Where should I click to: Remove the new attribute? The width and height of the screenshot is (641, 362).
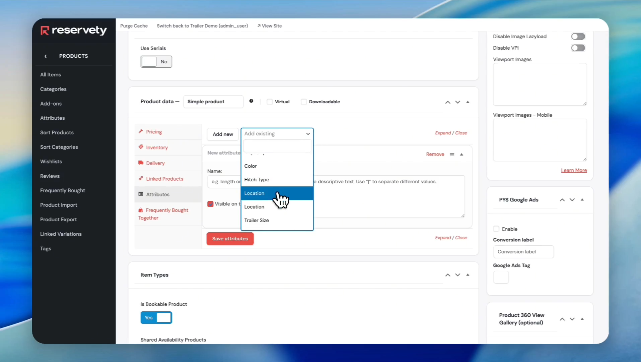[435, 154]
